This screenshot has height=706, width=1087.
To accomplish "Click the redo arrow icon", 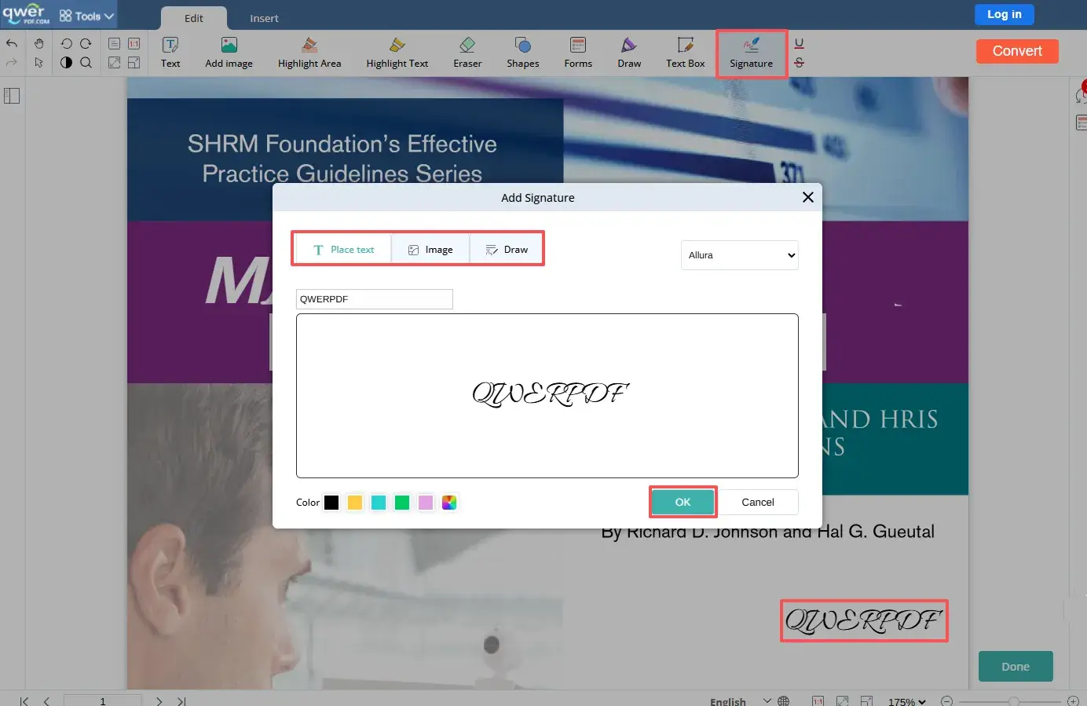I will tap(12, 63).
